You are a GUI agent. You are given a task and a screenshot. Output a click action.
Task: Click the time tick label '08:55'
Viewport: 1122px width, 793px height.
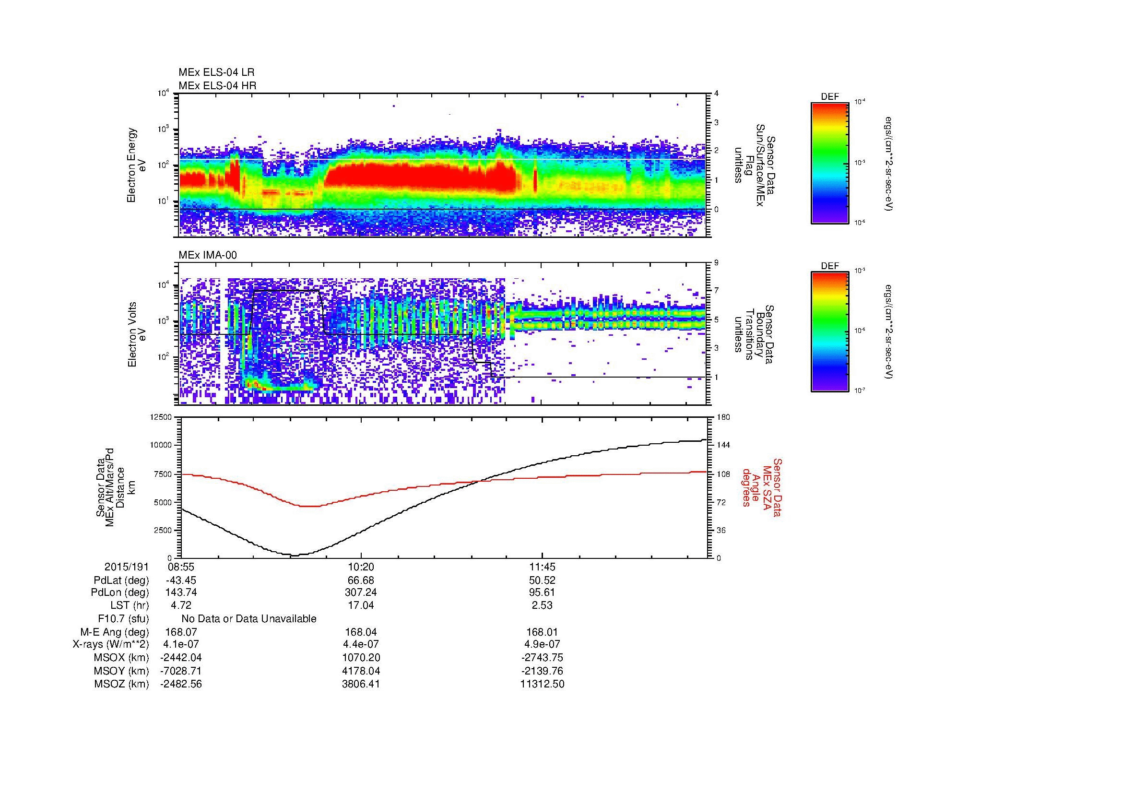coord(180,567)
